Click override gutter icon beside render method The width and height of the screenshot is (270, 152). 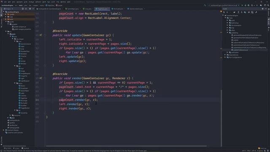click(x=41, y=78)
